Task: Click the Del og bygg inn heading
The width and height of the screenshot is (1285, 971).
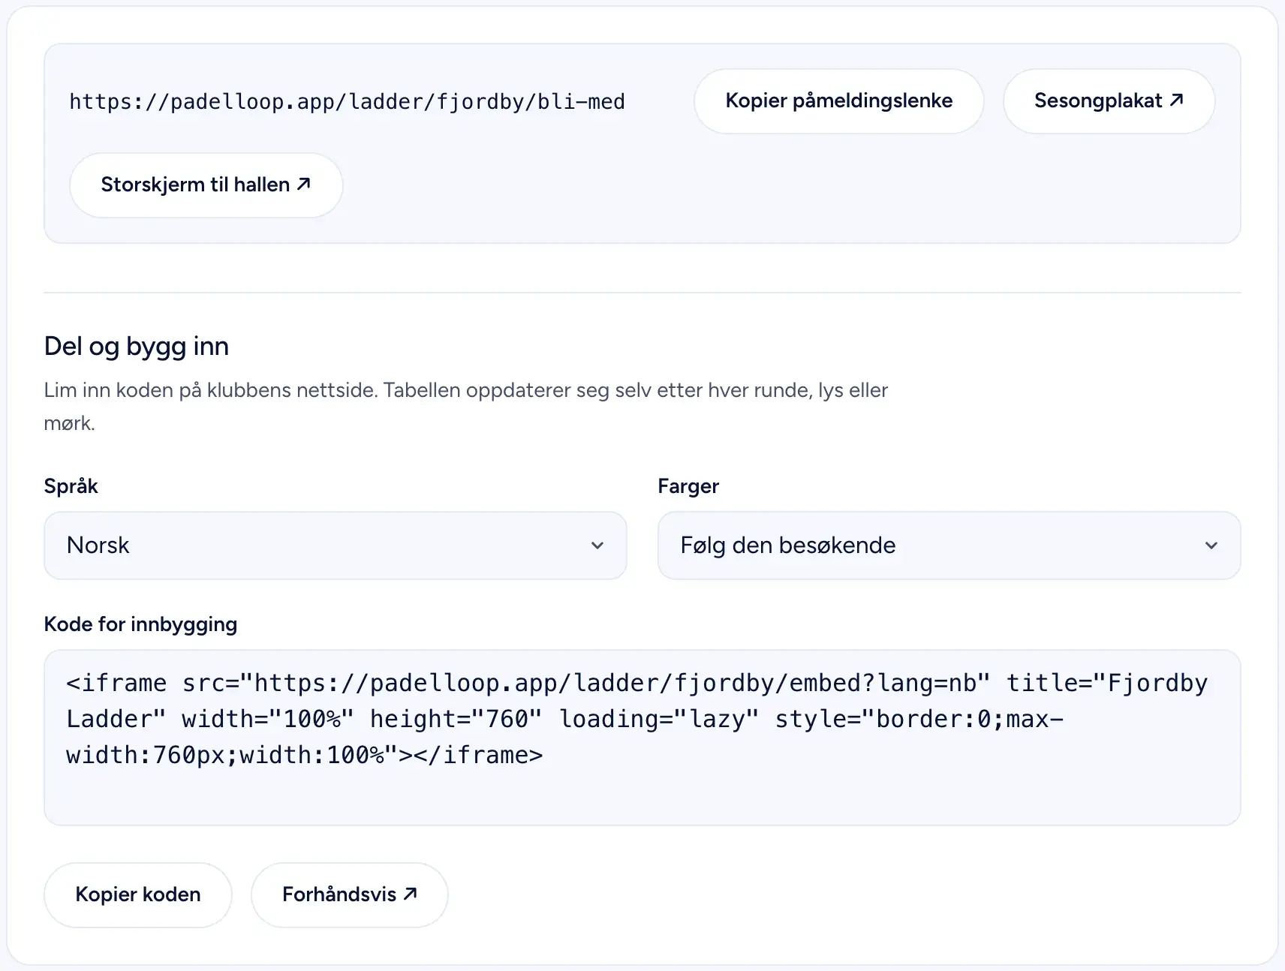Action: point(137,346)
